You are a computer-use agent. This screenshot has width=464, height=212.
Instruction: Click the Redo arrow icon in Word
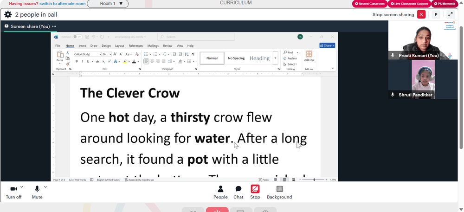(x=102, y=37)
